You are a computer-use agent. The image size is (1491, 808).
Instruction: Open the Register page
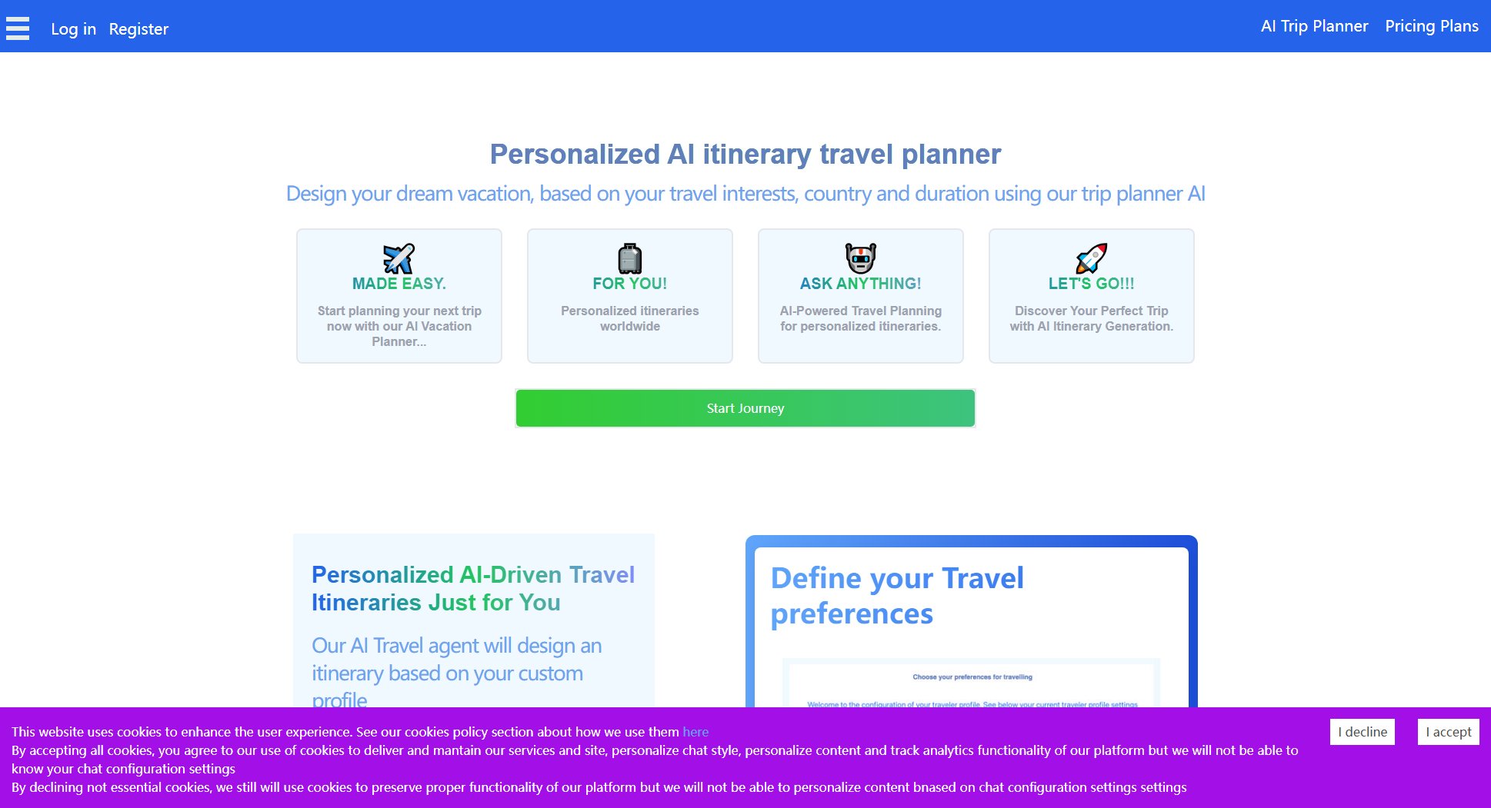(x=138, y=29)
